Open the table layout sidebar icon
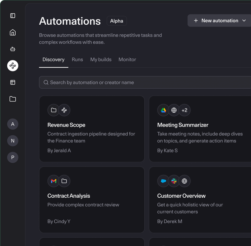This screenshot has width=251, height=246. point(13,82)
